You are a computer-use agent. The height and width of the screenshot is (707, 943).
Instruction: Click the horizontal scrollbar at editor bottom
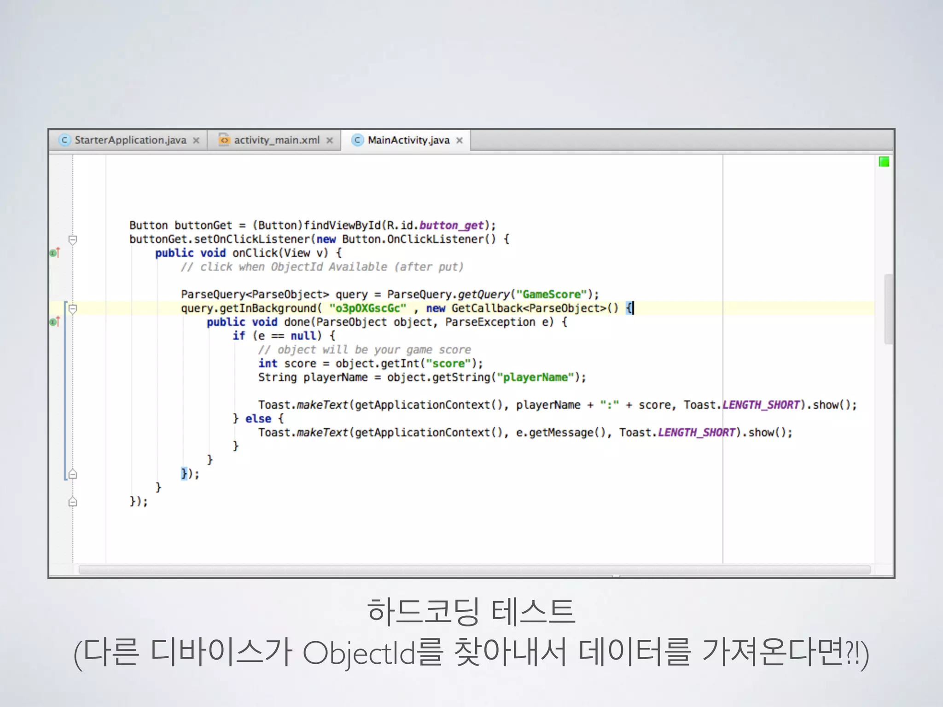pos(474,570)
